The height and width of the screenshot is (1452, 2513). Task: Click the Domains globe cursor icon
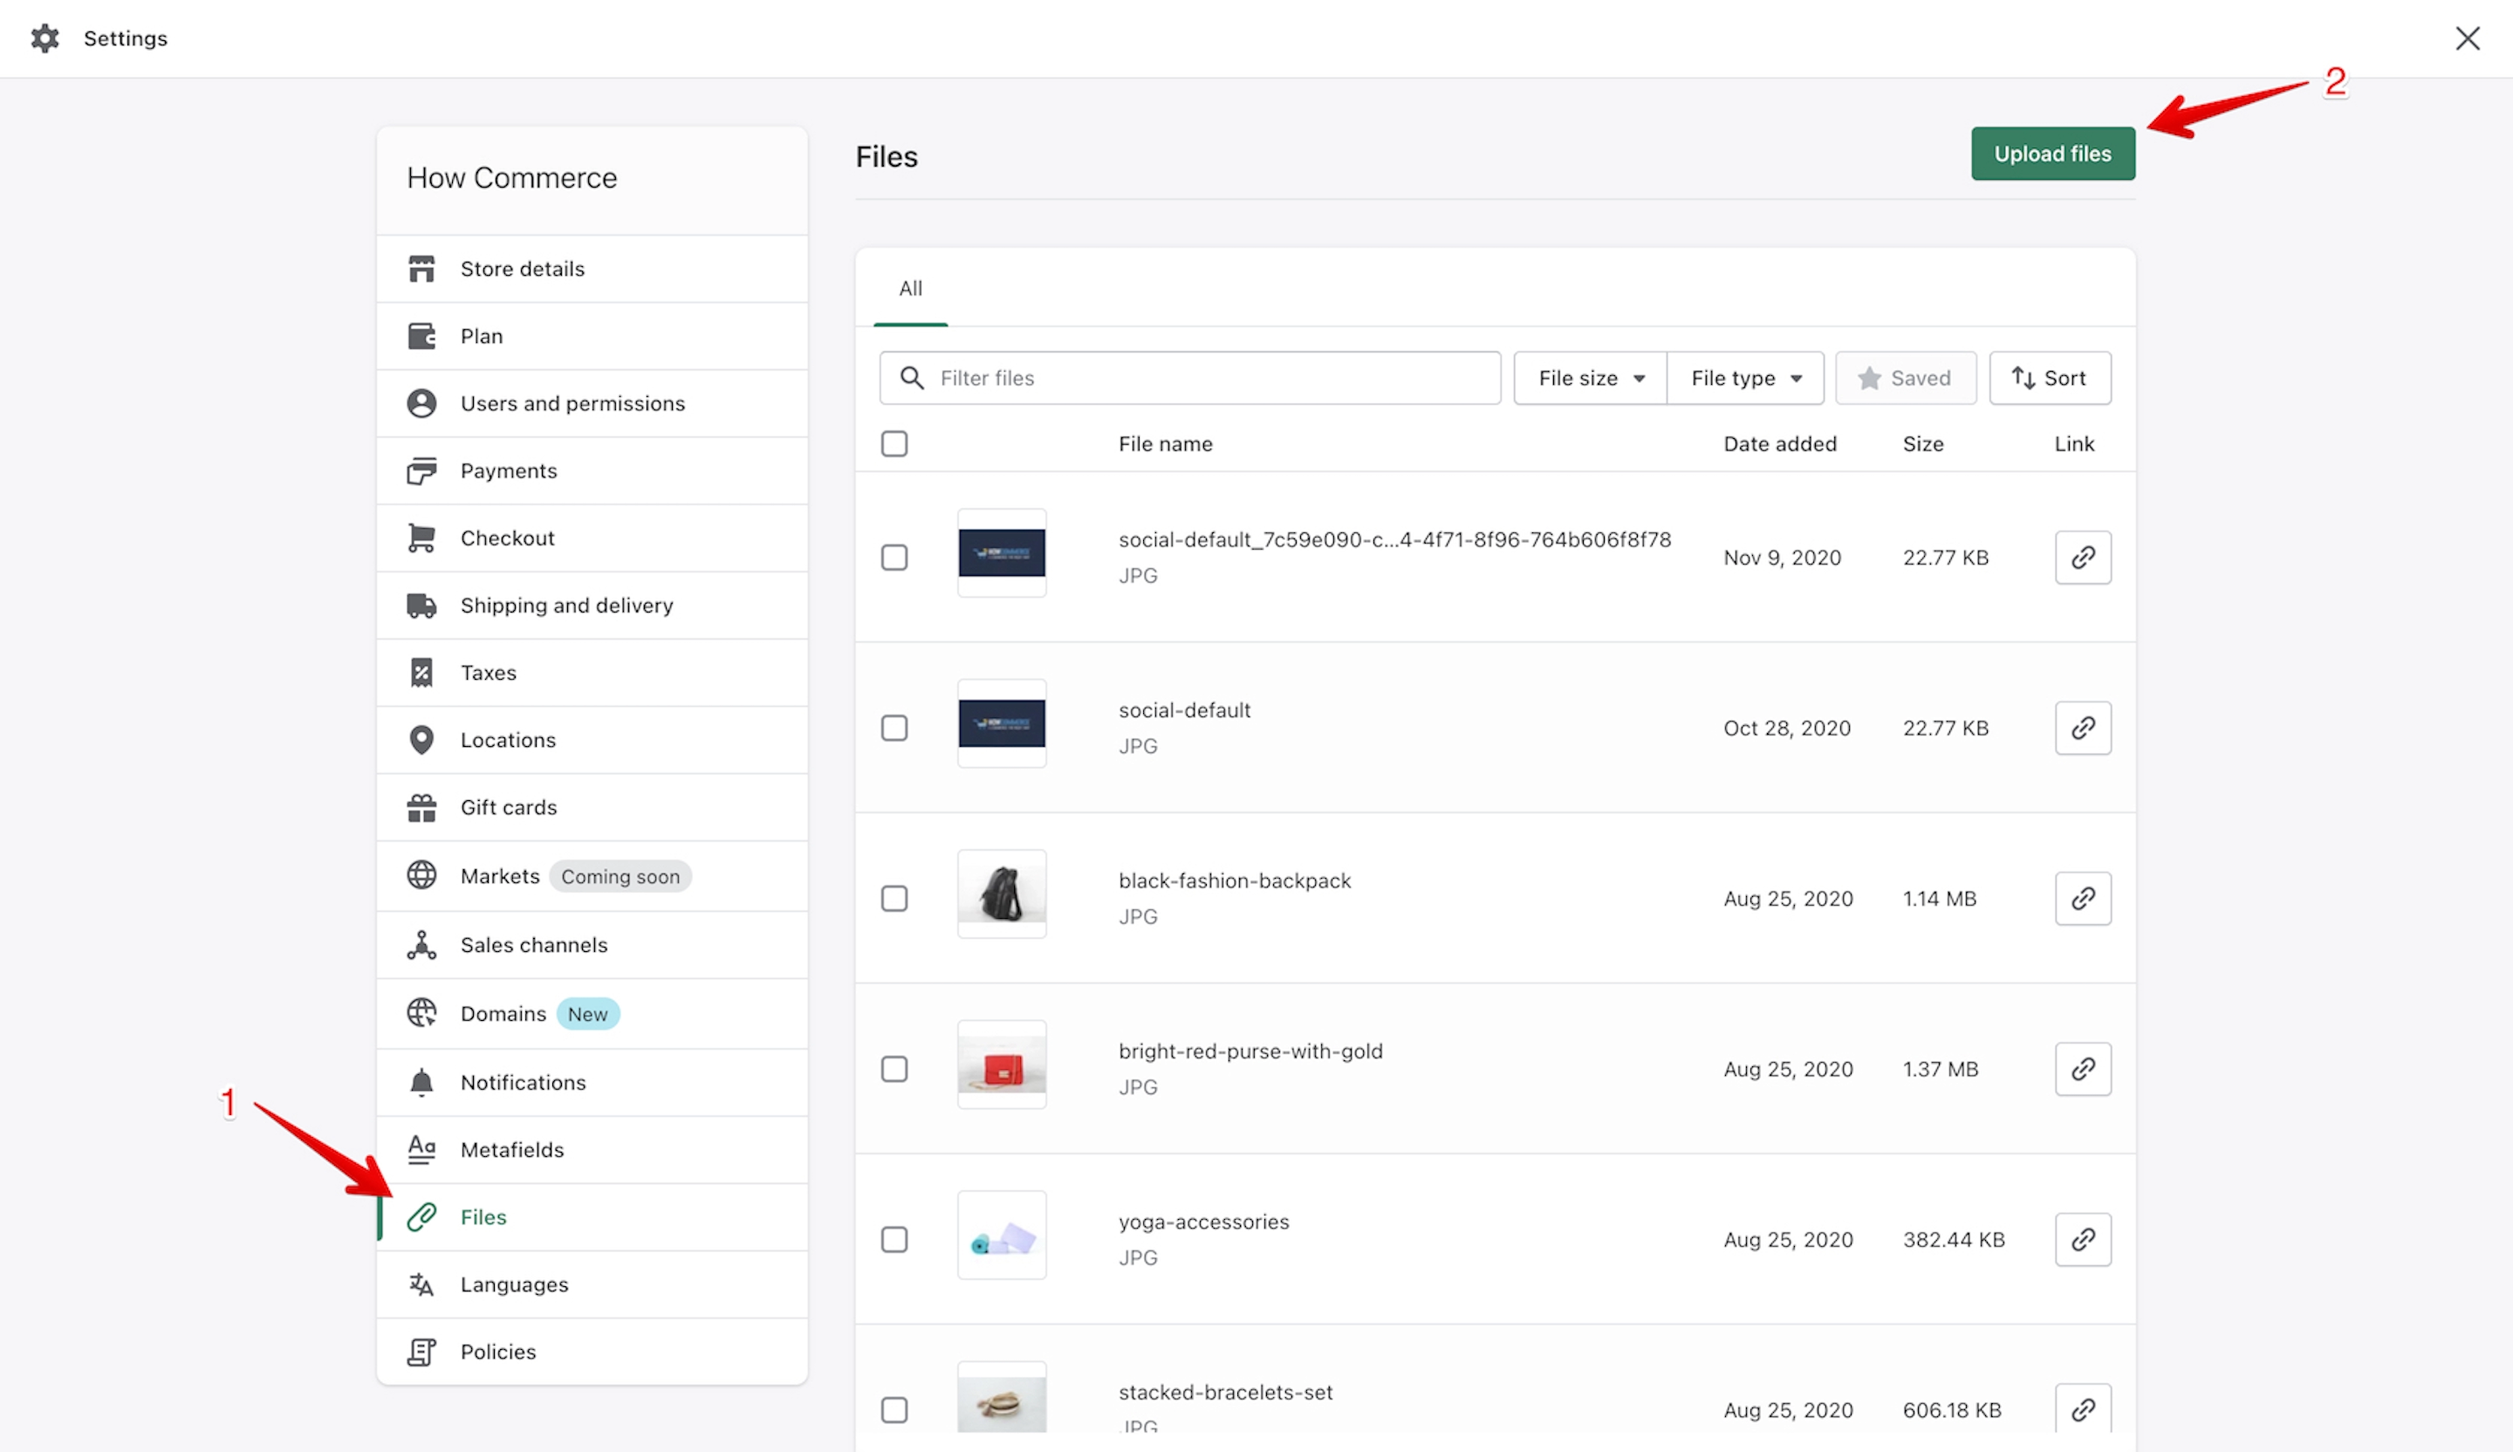pyautogui.click(x=421, y=1013)
